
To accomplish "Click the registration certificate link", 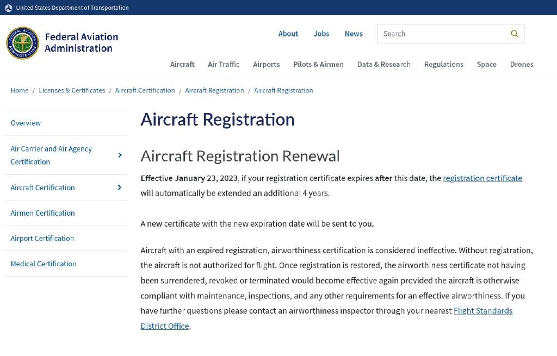I will pyautogui.click(x=482, y=178).
